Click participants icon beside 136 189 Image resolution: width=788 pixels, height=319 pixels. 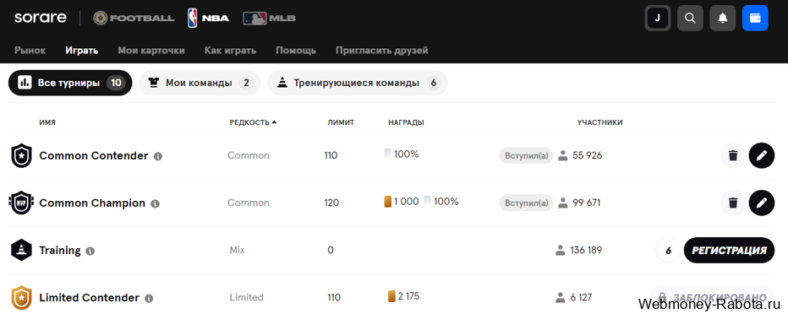point(561,250)
